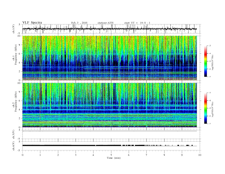Click the ch.3 gray voltage trace
The height and width of the screenshot is (174, 225).
coord(109,131)
